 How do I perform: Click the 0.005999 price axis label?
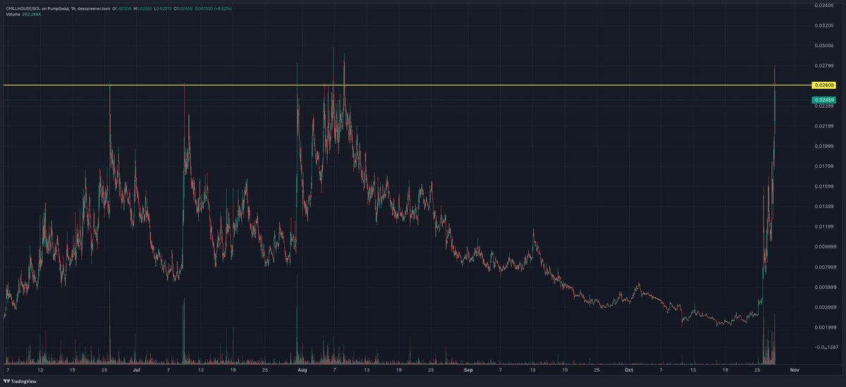[x=824, y=288]
